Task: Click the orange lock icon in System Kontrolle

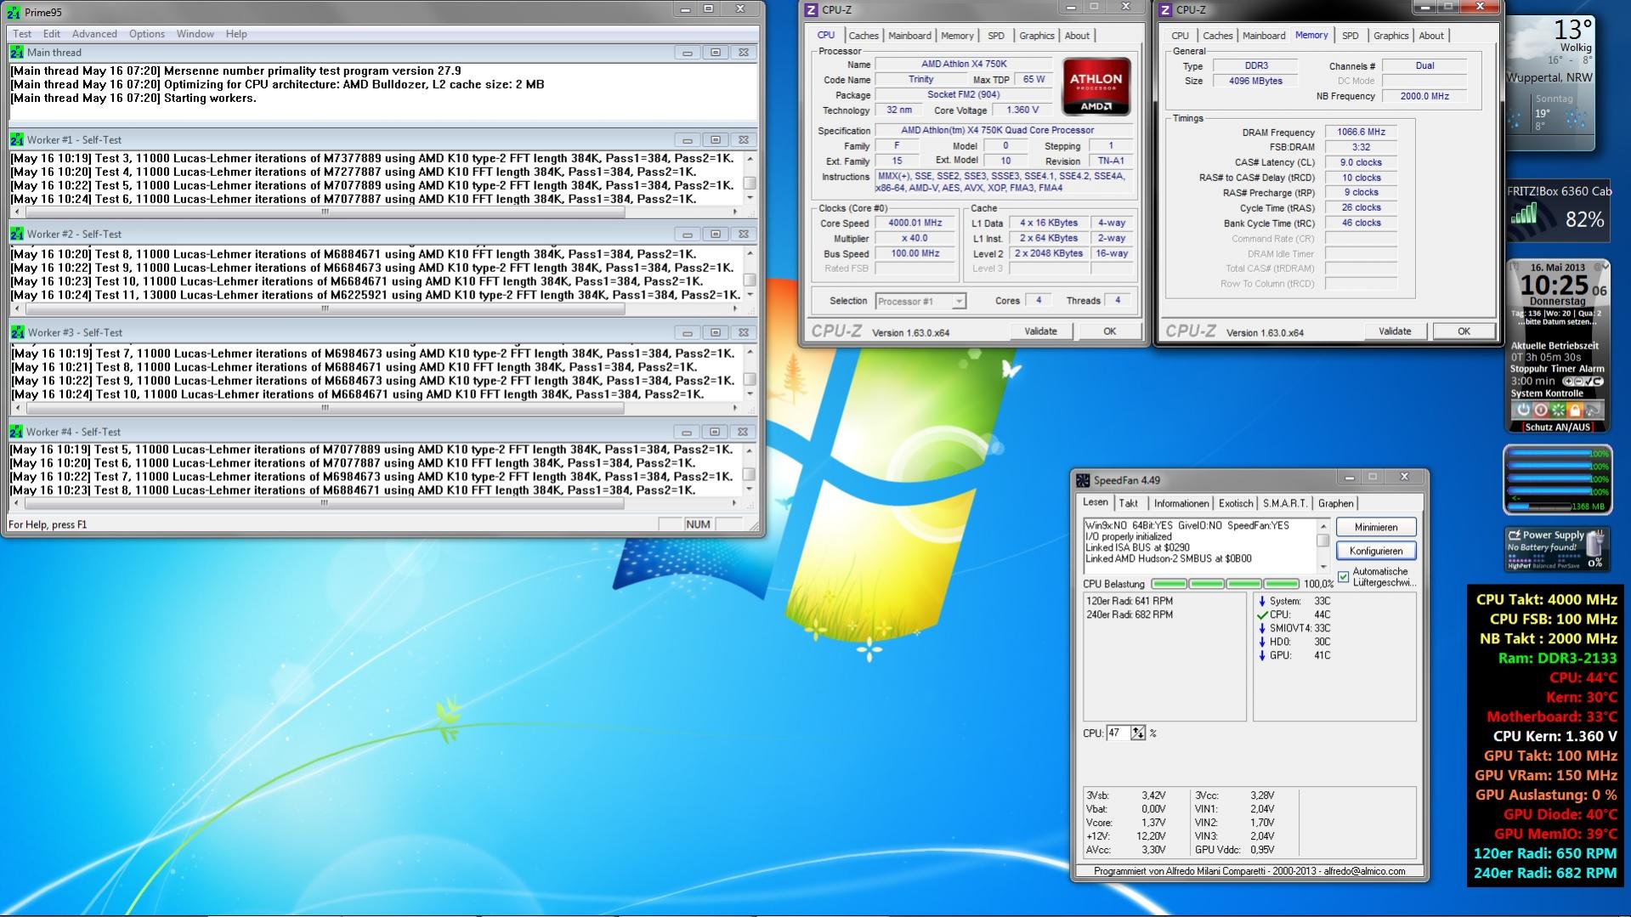Action: tap(1574, 410)
